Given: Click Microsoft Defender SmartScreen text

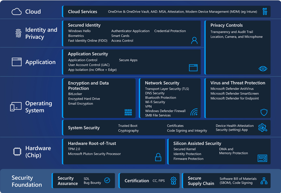Looking at the screenshot, I should point(234,94).
